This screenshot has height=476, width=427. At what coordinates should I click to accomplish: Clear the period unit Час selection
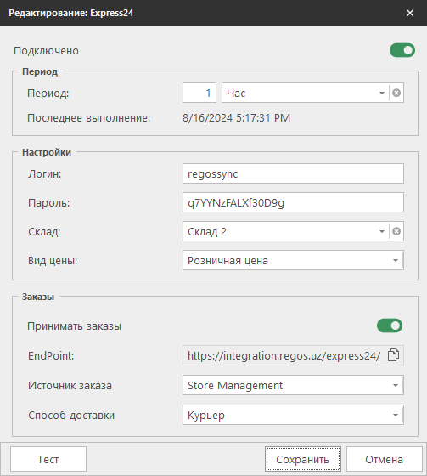coord(396,93)
